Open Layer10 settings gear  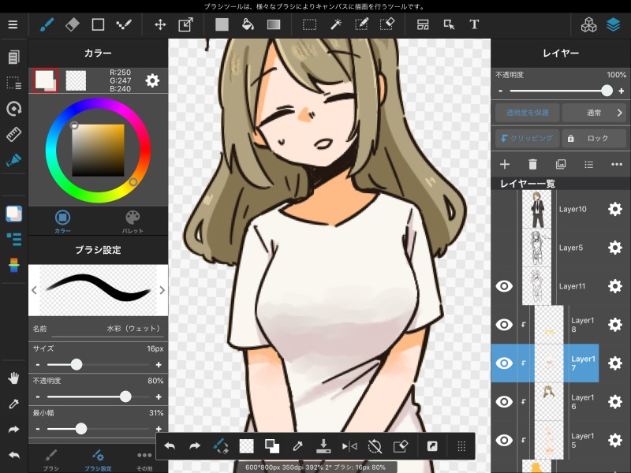point(615,209)
